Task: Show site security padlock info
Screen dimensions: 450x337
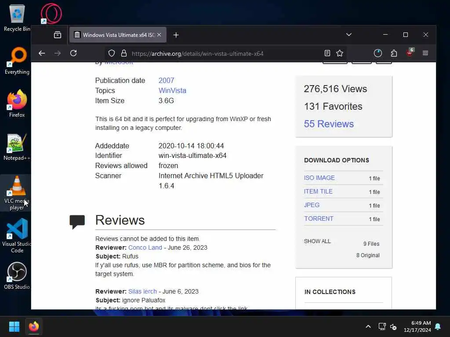Action: [123, 53]
